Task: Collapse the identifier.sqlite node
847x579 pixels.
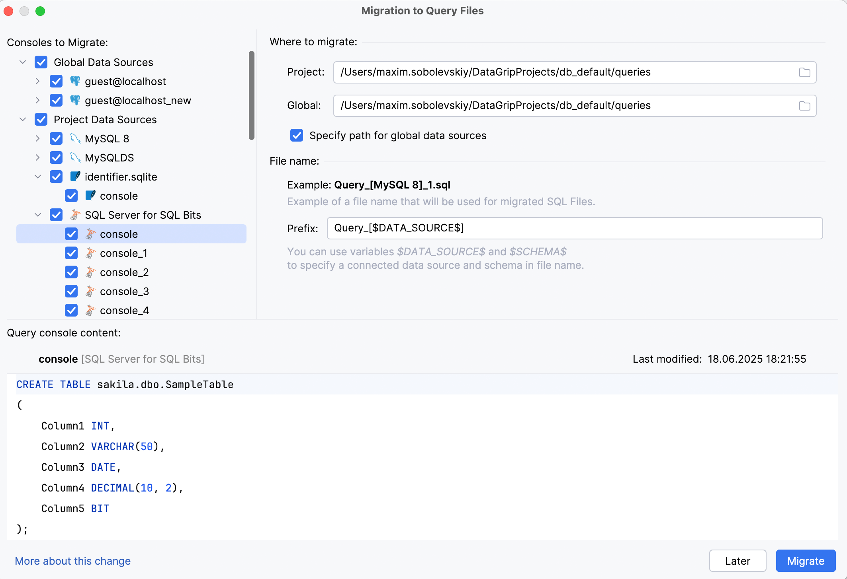Action: click(38, 177)
